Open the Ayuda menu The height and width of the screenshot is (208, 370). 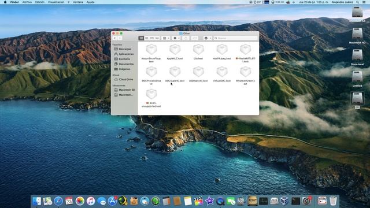tap(90, 2)
